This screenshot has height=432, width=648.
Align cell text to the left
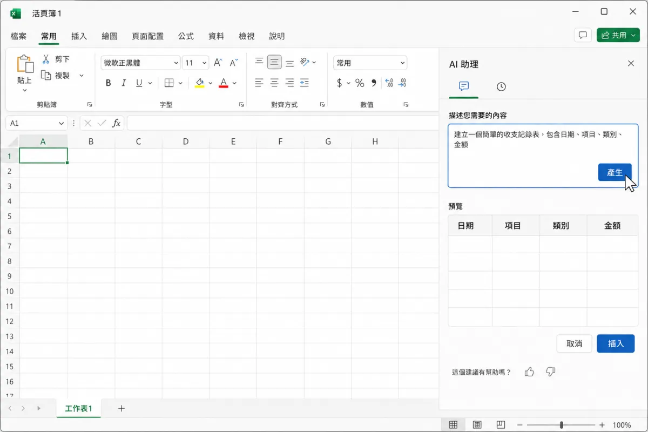click(x=259, y=83)
